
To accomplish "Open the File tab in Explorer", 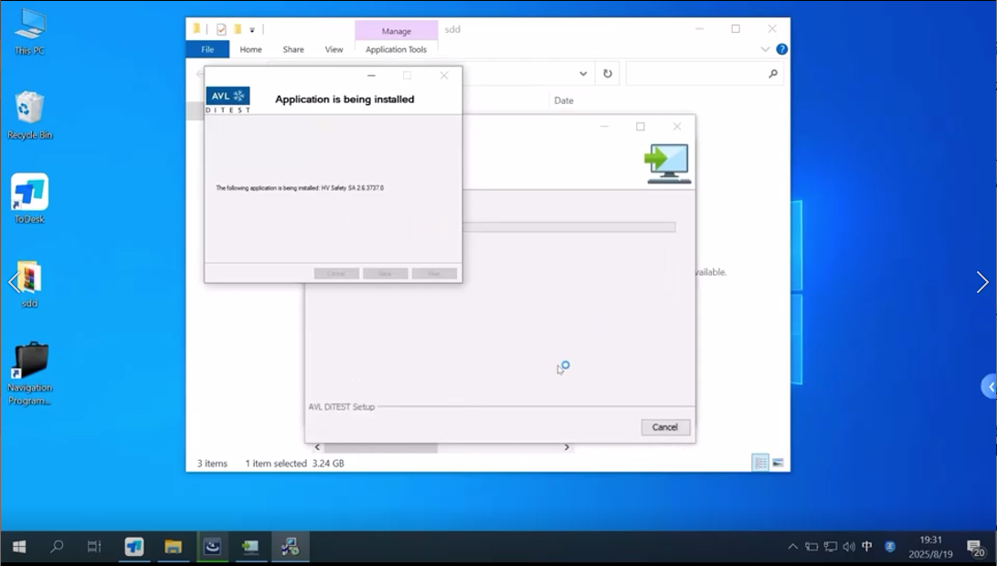I will click(207, 49).
